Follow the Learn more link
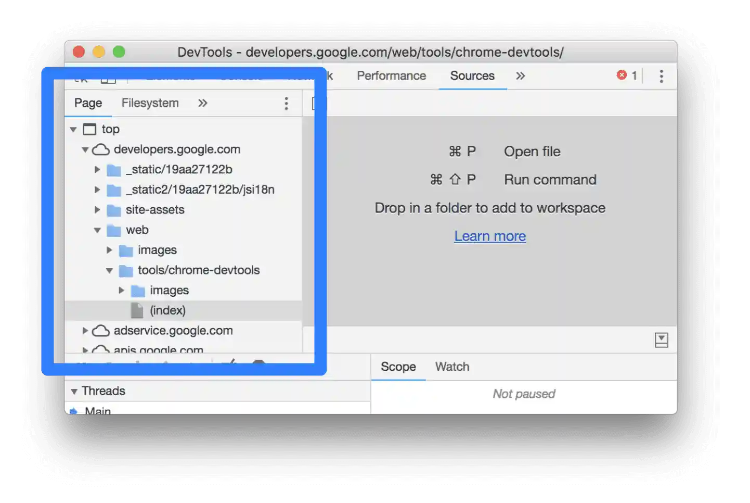Image resolution: width=750 pixels, height=503 pixels. (x=490, y=236)
